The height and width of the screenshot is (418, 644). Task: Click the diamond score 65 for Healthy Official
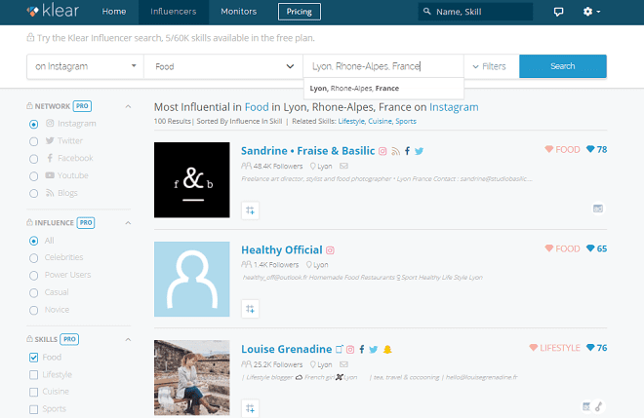(596, 248)
